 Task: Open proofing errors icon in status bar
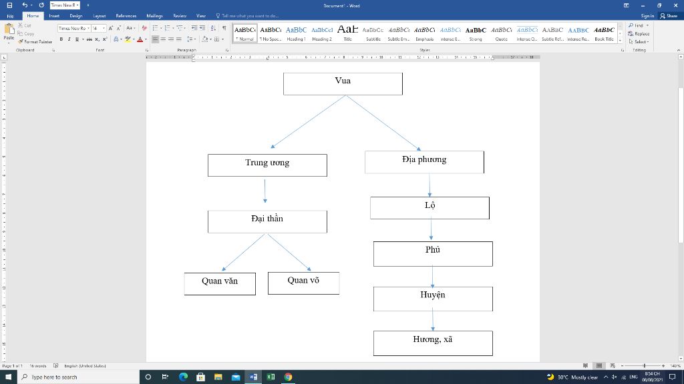[56, 366]
